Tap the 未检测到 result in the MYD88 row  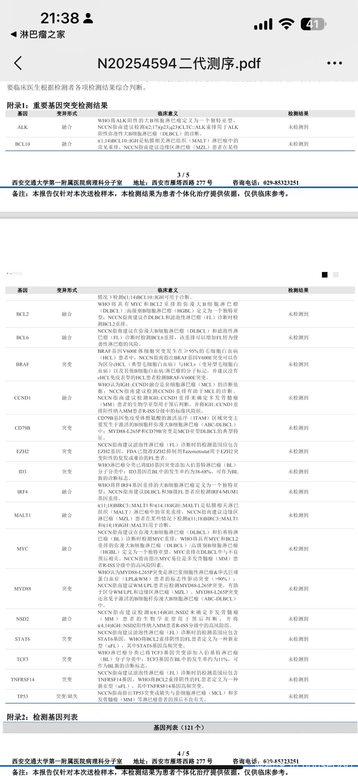(298, 589)
